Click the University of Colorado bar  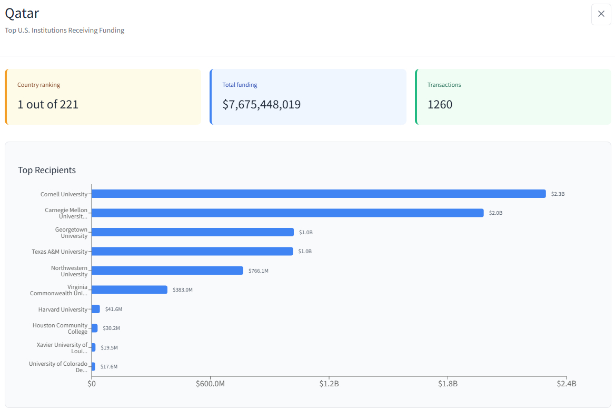coord(94,367)
